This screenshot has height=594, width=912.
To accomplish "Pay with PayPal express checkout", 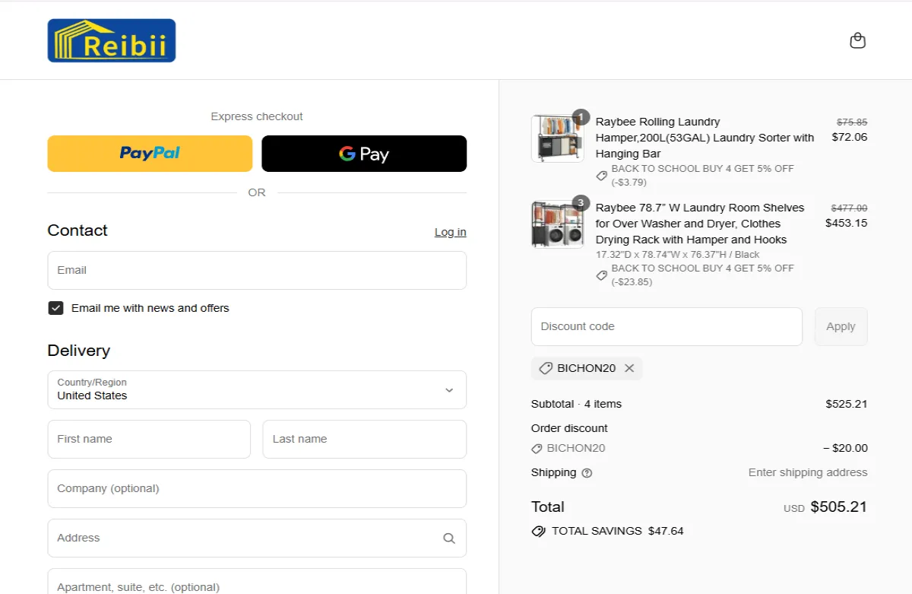I will tap(150, 154).
